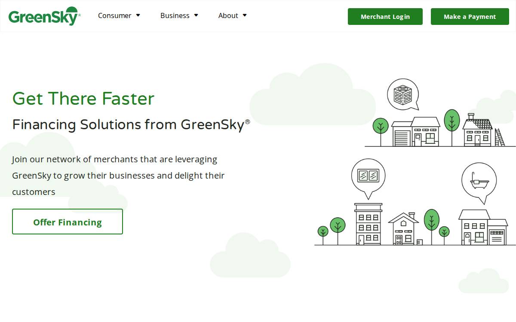This screenshot has width=516, height=322.
Task: Expand the Consumer dropdown arrow
Action: (138, 15)
